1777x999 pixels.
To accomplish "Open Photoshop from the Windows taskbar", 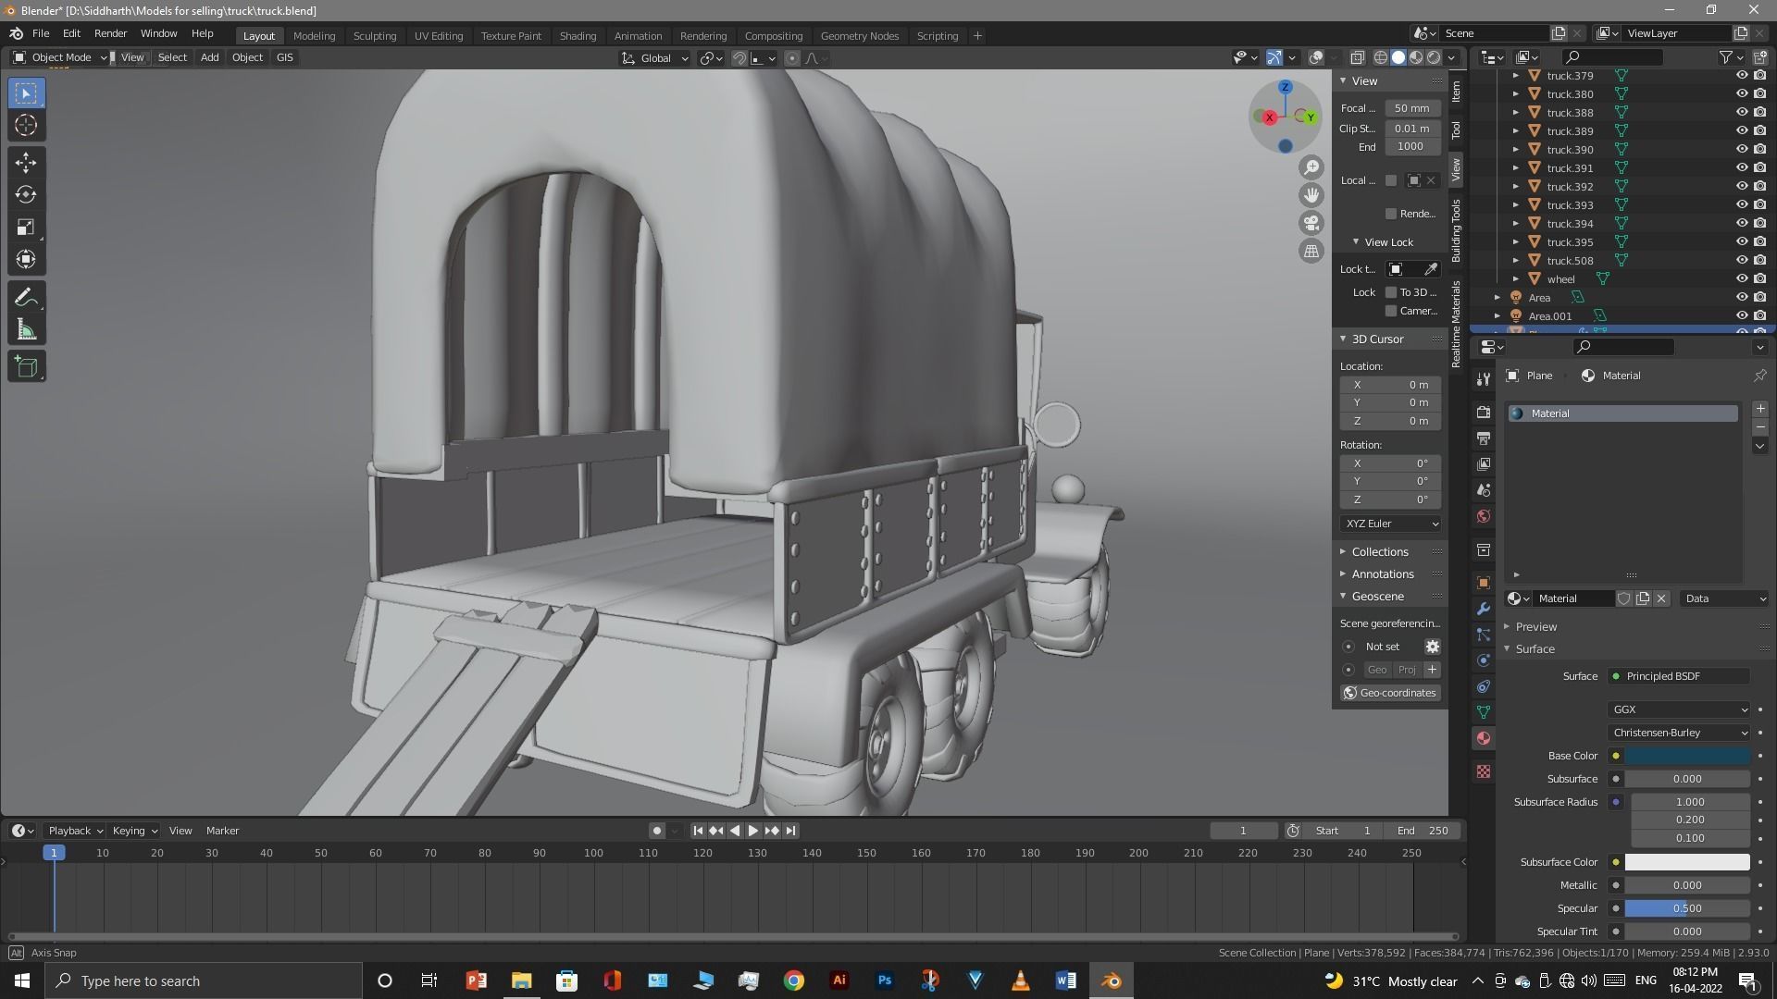I will [x=884, y=980].
